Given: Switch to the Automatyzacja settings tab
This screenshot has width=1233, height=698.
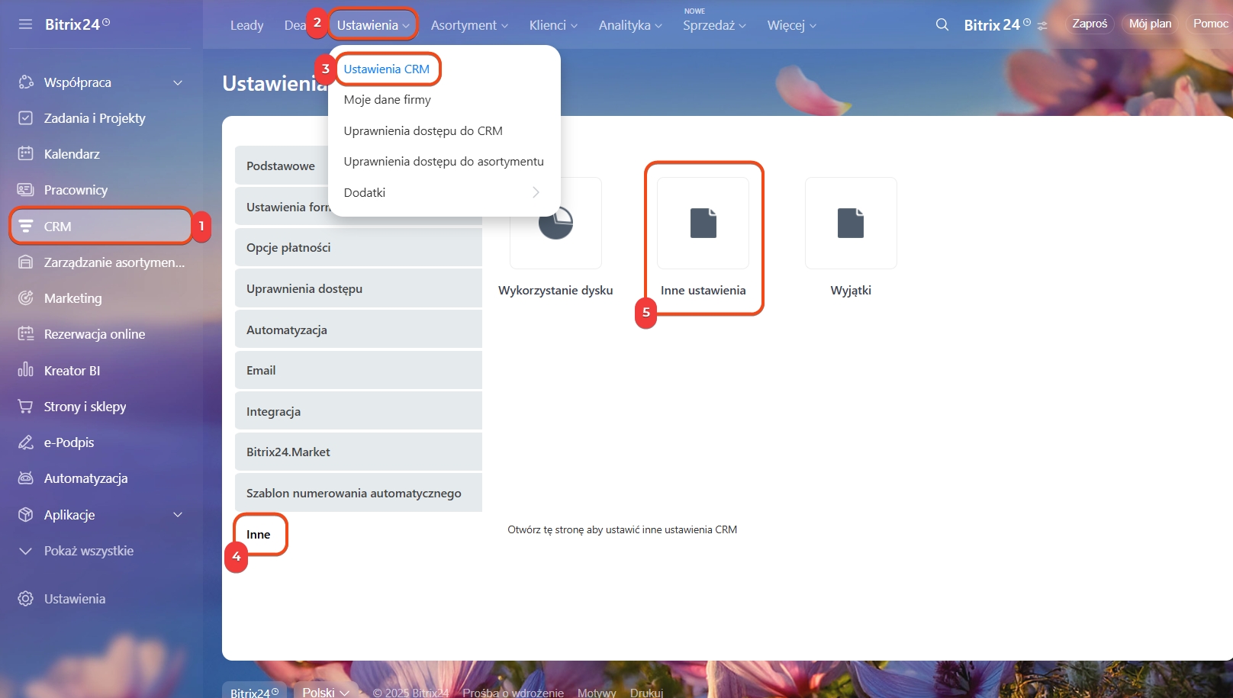Looking at the screenshot, I should [x=358, y=330].
